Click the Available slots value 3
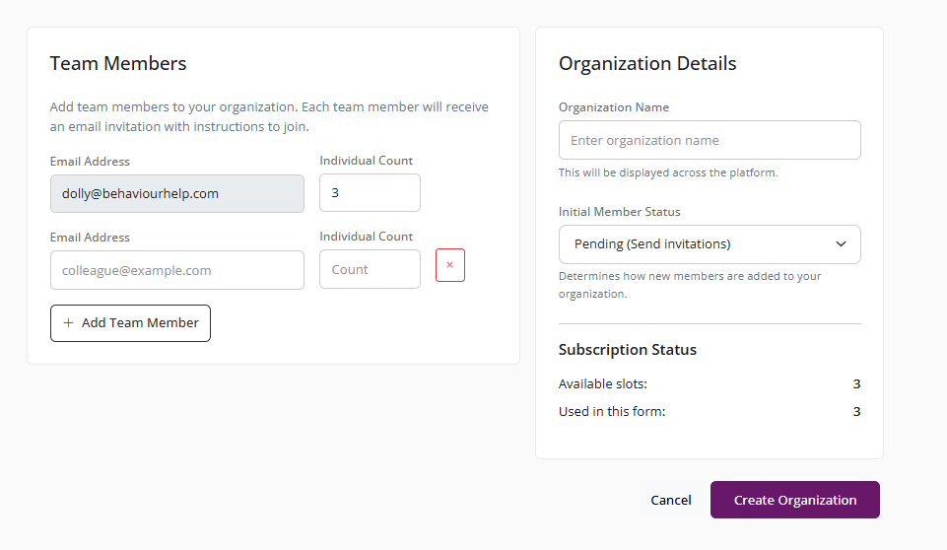 coord(856,383)
